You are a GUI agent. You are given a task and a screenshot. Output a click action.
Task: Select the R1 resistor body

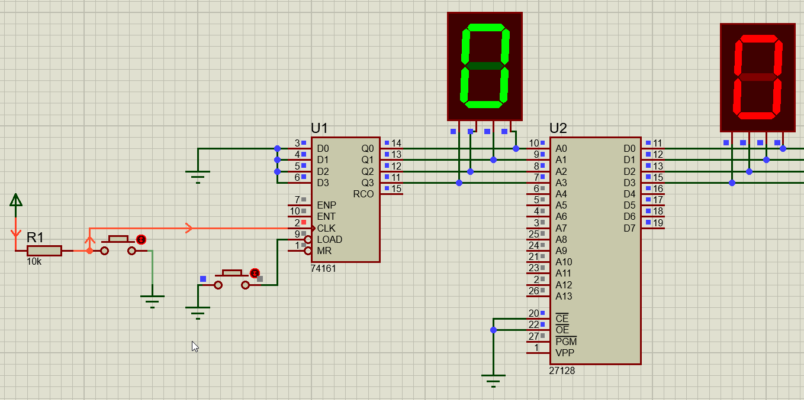[44, 251]
